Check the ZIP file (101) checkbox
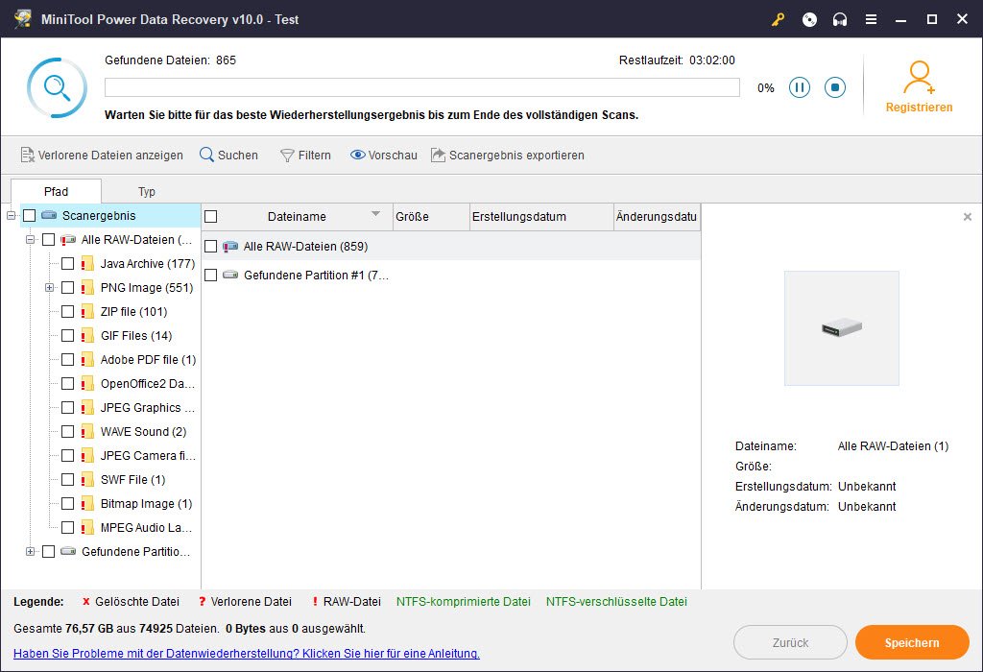983x672 pixels. point(68,312)
